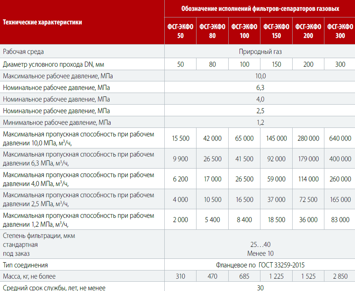Viewport: 355px width, 291px height.
Task: Click the cell value '6 200'
Action: pyautogui.click(x=181, y=179)
